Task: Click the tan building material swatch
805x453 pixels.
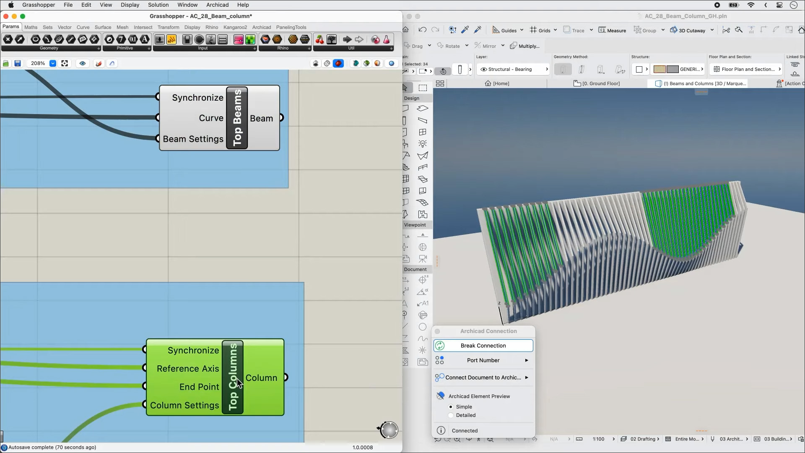Action: point(660,69)
